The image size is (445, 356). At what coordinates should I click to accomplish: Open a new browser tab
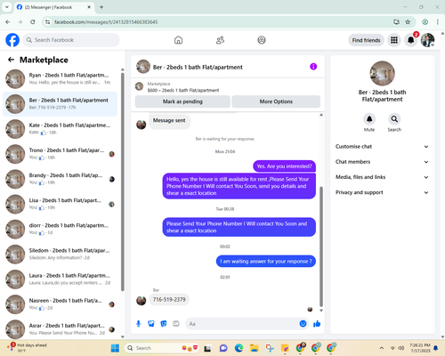pyautogui.click(x=101, y=7)
